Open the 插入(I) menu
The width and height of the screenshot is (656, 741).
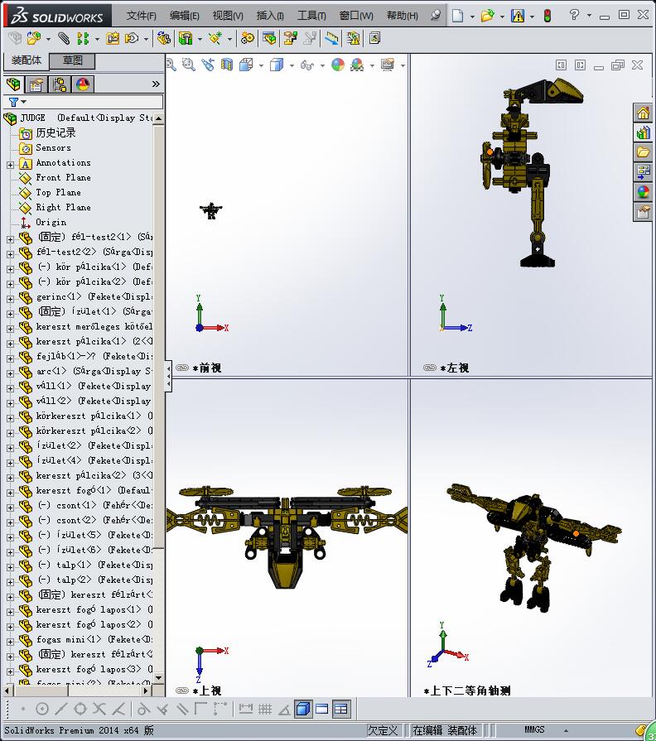(x=270, y=16)
